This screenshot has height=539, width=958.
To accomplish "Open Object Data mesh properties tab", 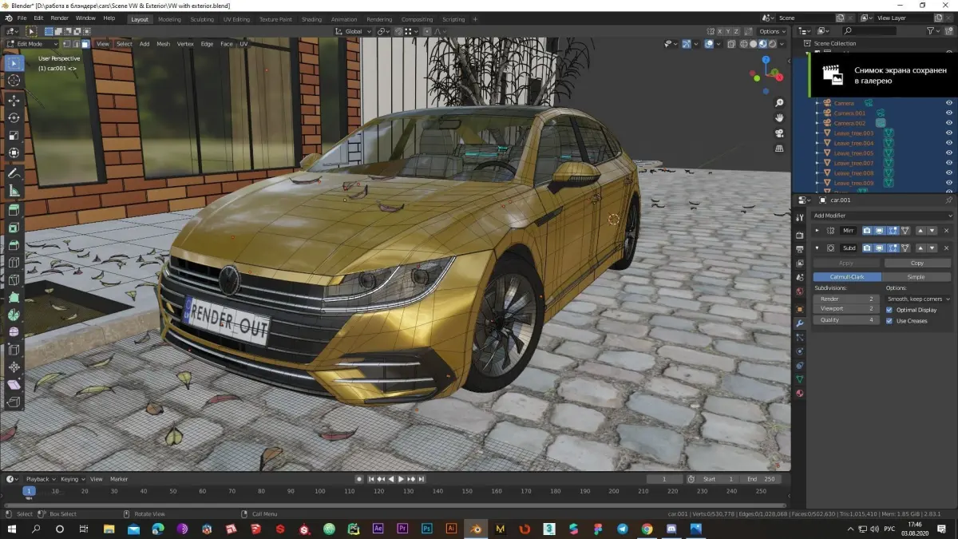I will pyautogui.click(x=799, y=379).
